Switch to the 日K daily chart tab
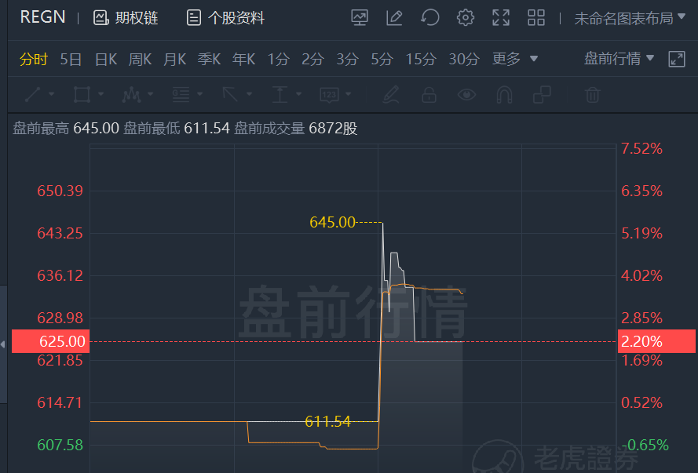Viewport: 698px width, 473px height. point(106,59)
